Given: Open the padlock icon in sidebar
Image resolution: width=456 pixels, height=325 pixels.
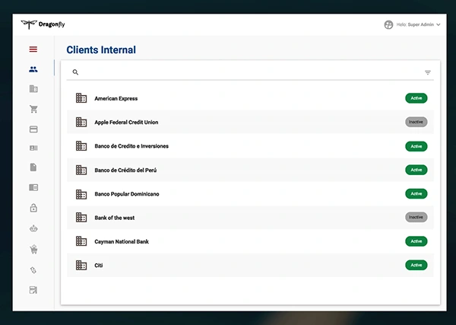Looking at the screenshot, I should pyautogui.click(x=33, y=208).
